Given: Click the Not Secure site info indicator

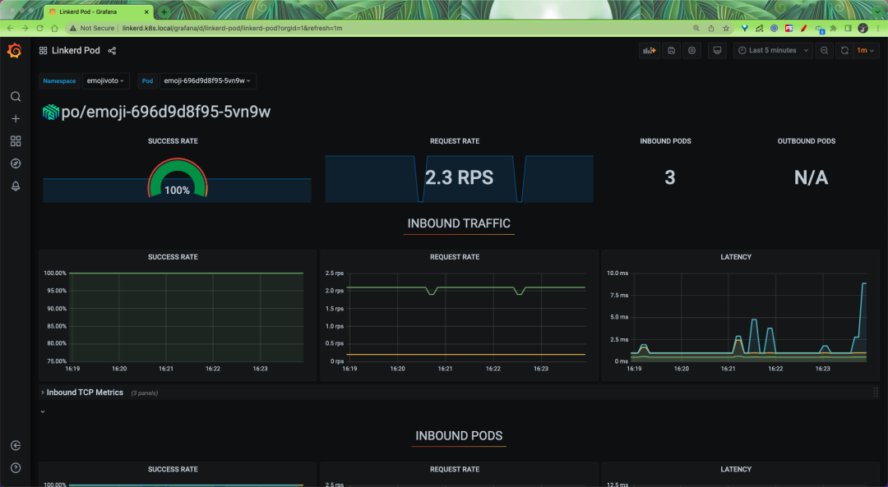Looking at the screenshot, I should (x=92, y=28).
